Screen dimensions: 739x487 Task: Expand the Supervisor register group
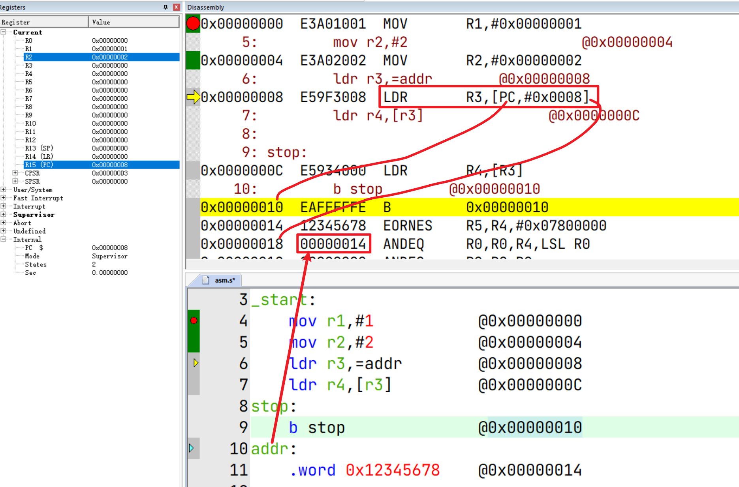3,214
